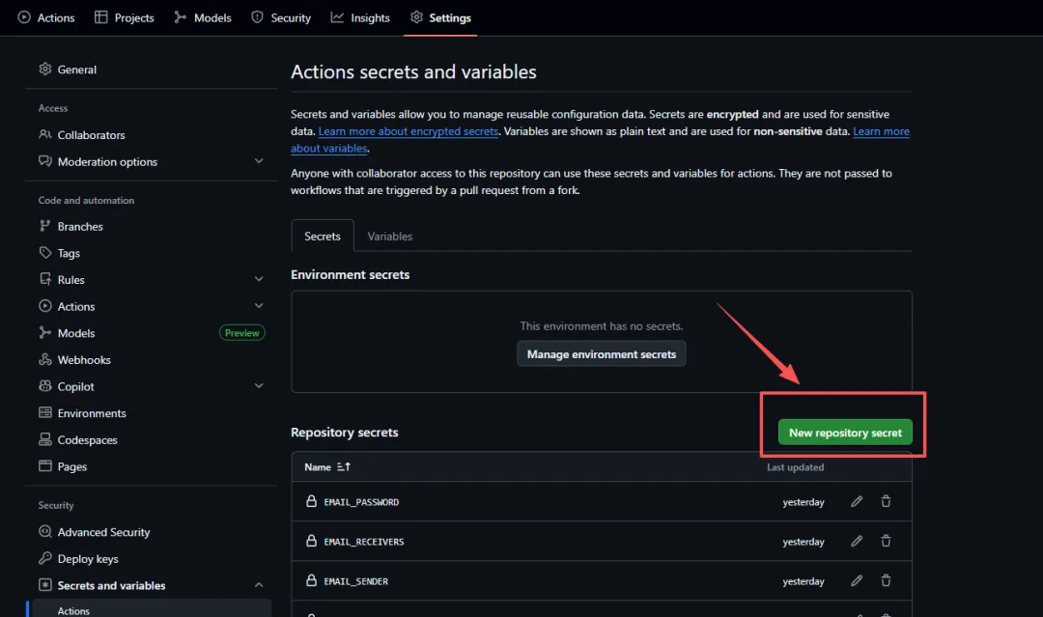Open the Insights tab in top navigation

point(360,17)
